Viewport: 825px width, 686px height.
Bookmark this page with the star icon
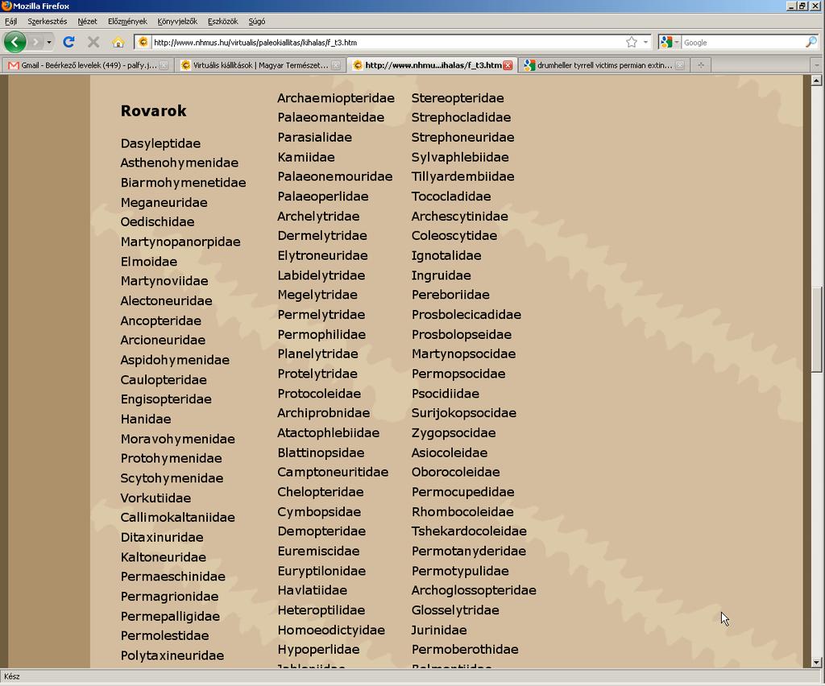[x=632, y=42]
